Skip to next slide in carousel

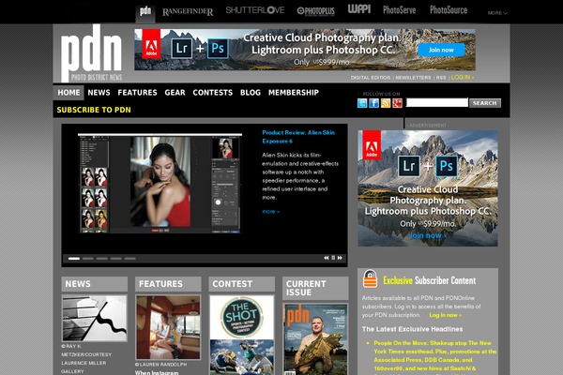tap(340, 258)
